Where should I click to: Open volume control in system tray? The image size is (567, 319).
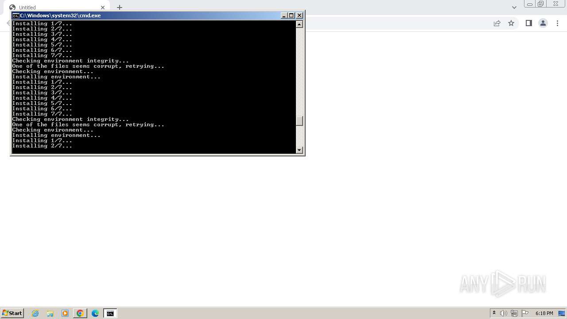point(504,313)
